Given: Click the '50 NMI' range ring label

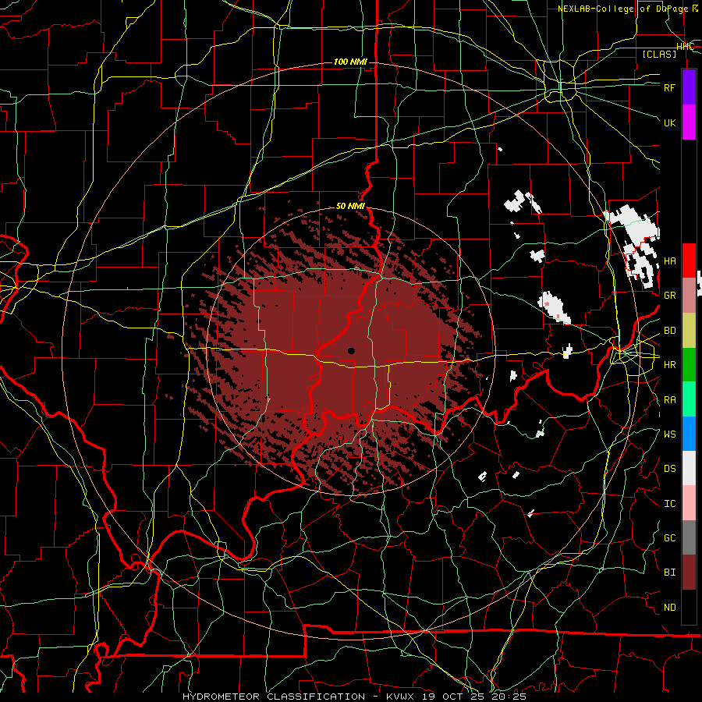Looking at the screenshot, I should pos(350,207).
